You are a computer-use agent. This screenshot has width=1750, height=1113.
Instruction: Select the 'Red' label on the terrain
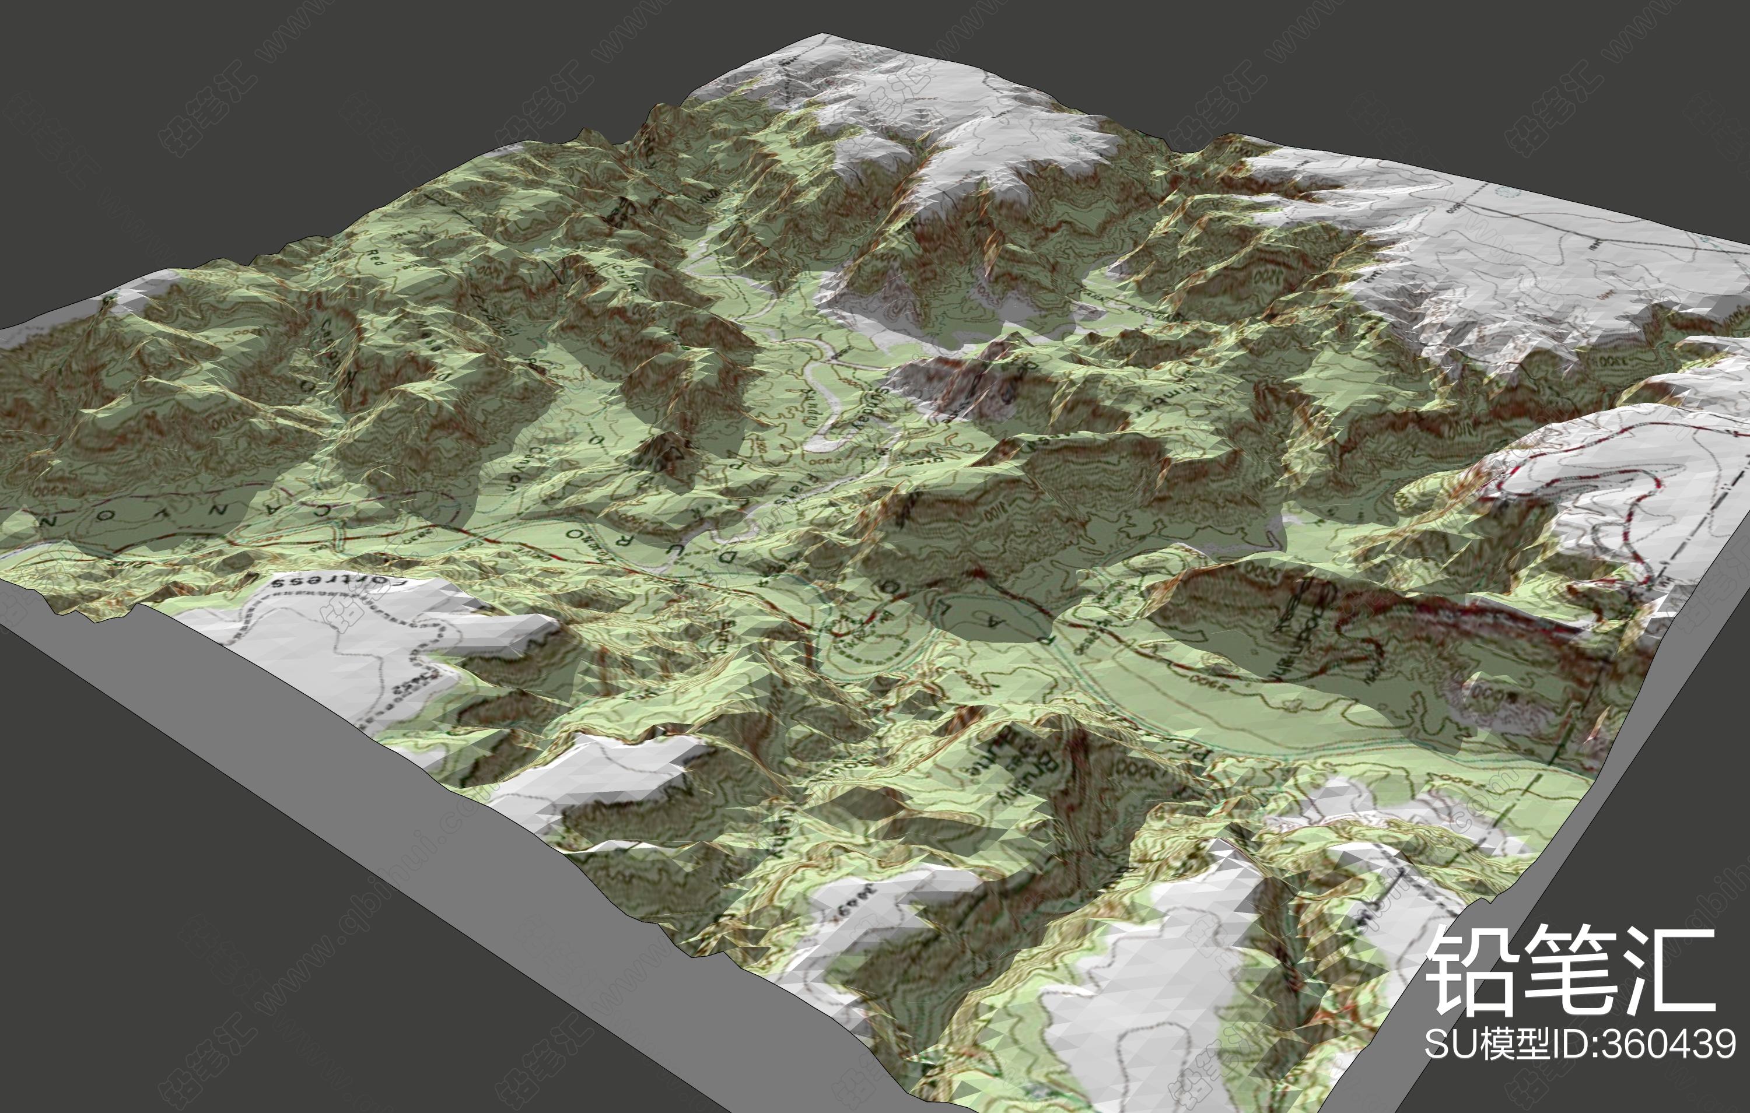375,258
